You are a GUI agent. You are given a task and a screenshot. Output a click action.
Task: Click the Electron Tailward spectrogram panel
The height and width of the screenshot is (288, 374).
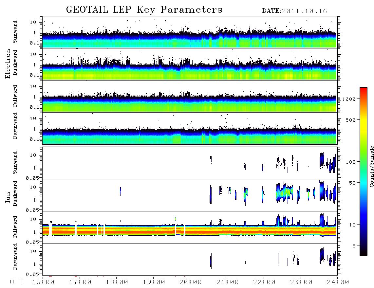coord(190,96)
